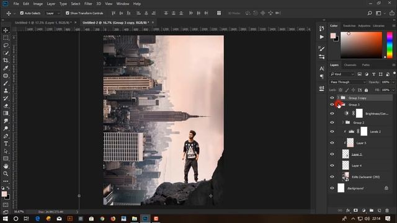397x223 pixels.
Task: Hide the Group 3 copy layer
Action: coord(332,98)
